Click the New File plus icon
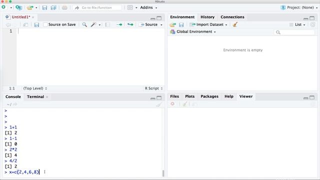320x180 pixels. (x=3, y=7)
